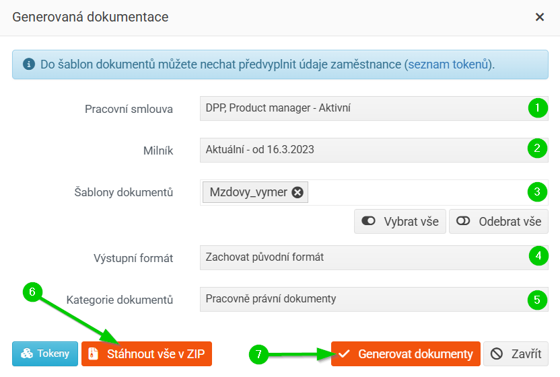The width and height of the screenshot is (560, 377).
Task: Open the Kategorie dokumentů dropdown
Action: 363,299
